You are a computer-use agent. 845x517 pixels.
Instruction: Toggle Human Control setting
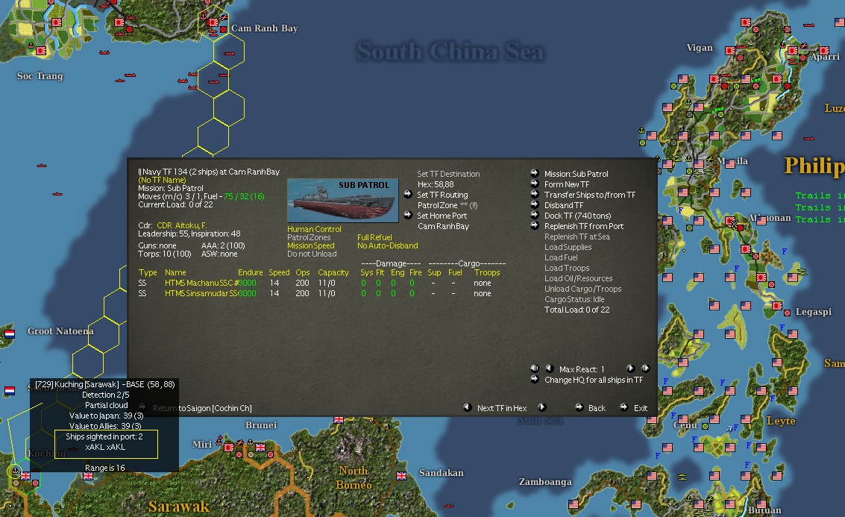click(314, 229)
